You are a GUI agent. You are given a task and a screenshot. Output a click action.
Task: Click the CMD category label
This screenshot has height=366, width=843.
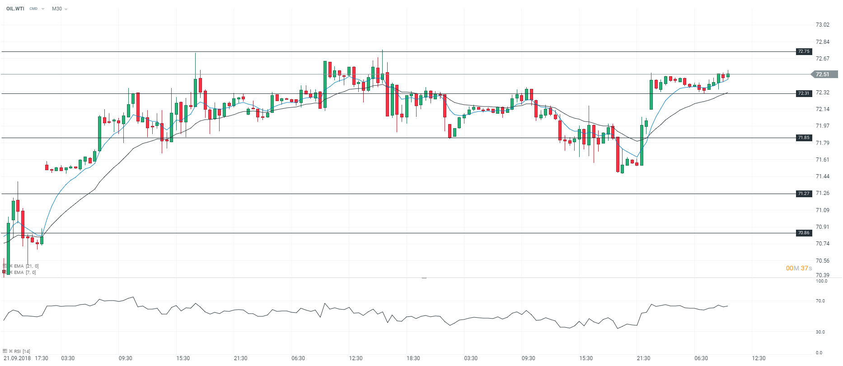[x=33, y=9]
